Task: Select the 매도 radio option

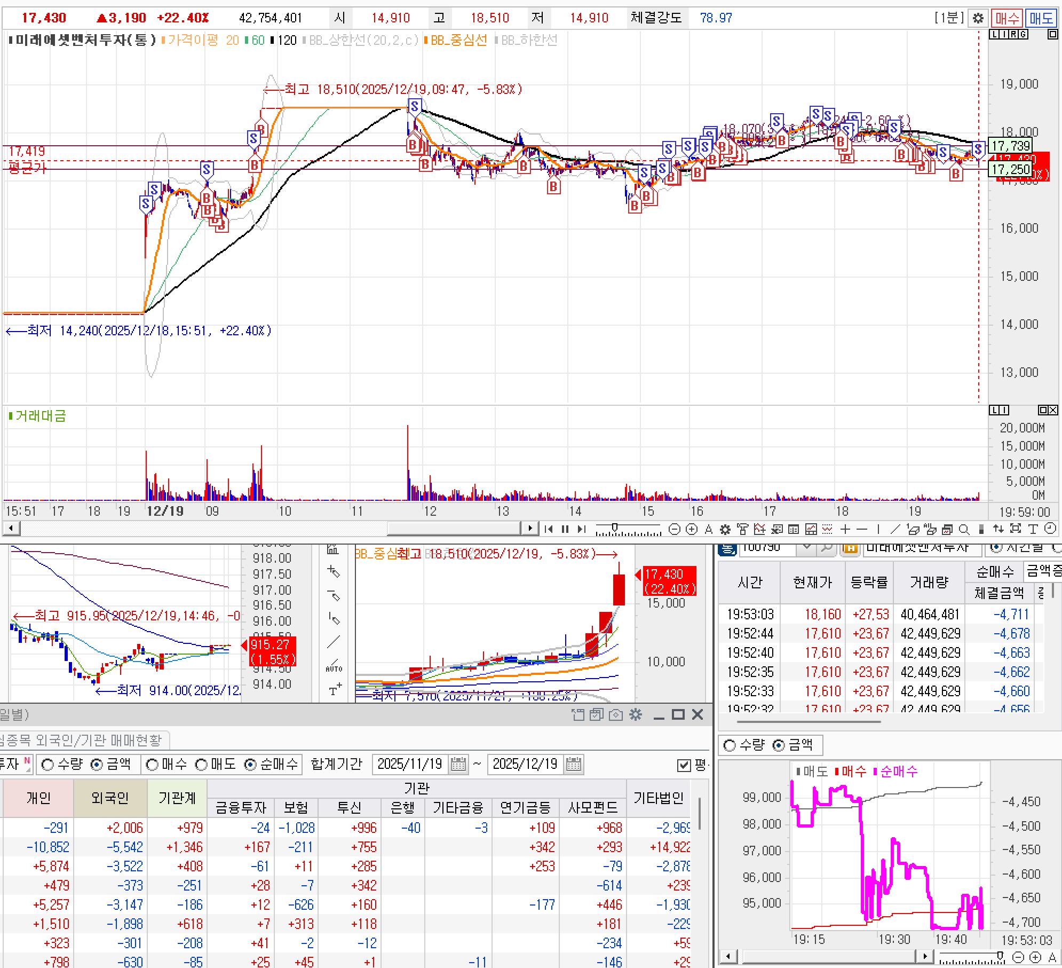Action: [x=201, y=765]
